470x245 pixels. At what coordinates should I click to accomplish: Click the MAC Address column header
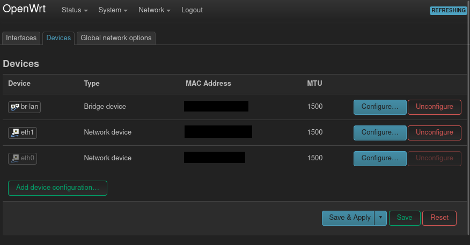click(x=208, y=83)
